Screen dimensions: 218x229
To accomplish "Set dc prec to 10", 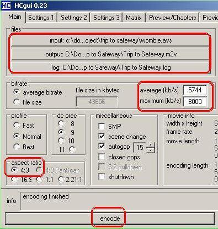I will [61, 140].
